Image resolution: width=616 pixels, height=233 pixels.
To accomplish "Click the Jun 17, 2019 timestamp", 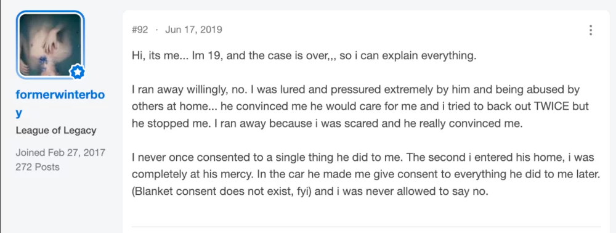I will pyautogui.click(x=193, y=30).
